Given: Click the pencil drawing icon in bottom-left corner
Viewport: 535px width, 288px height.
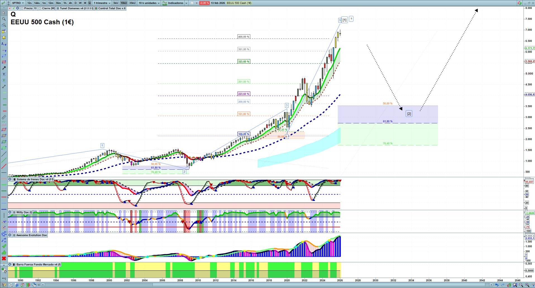Looking at the screenshot, I should (4, 285).
